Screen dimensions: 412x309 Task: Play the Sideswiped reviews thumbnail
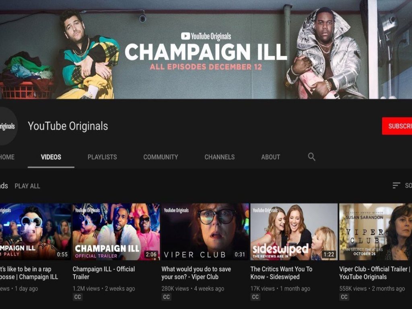click(x=294, y=232)
